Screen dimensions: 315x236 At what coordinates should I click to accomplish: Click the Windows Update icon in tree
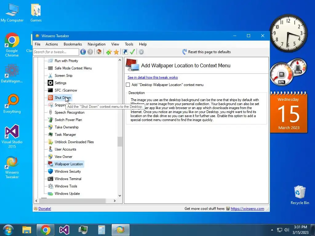pos(50,194)
